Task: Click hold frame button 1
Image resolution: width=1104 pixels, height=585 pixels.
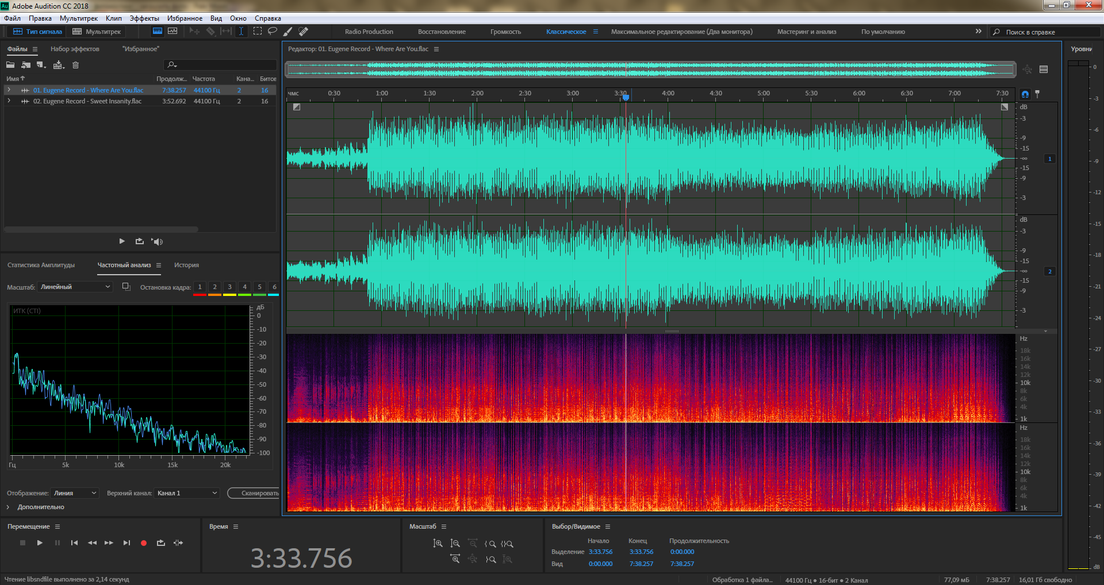Action: point(200,287)
